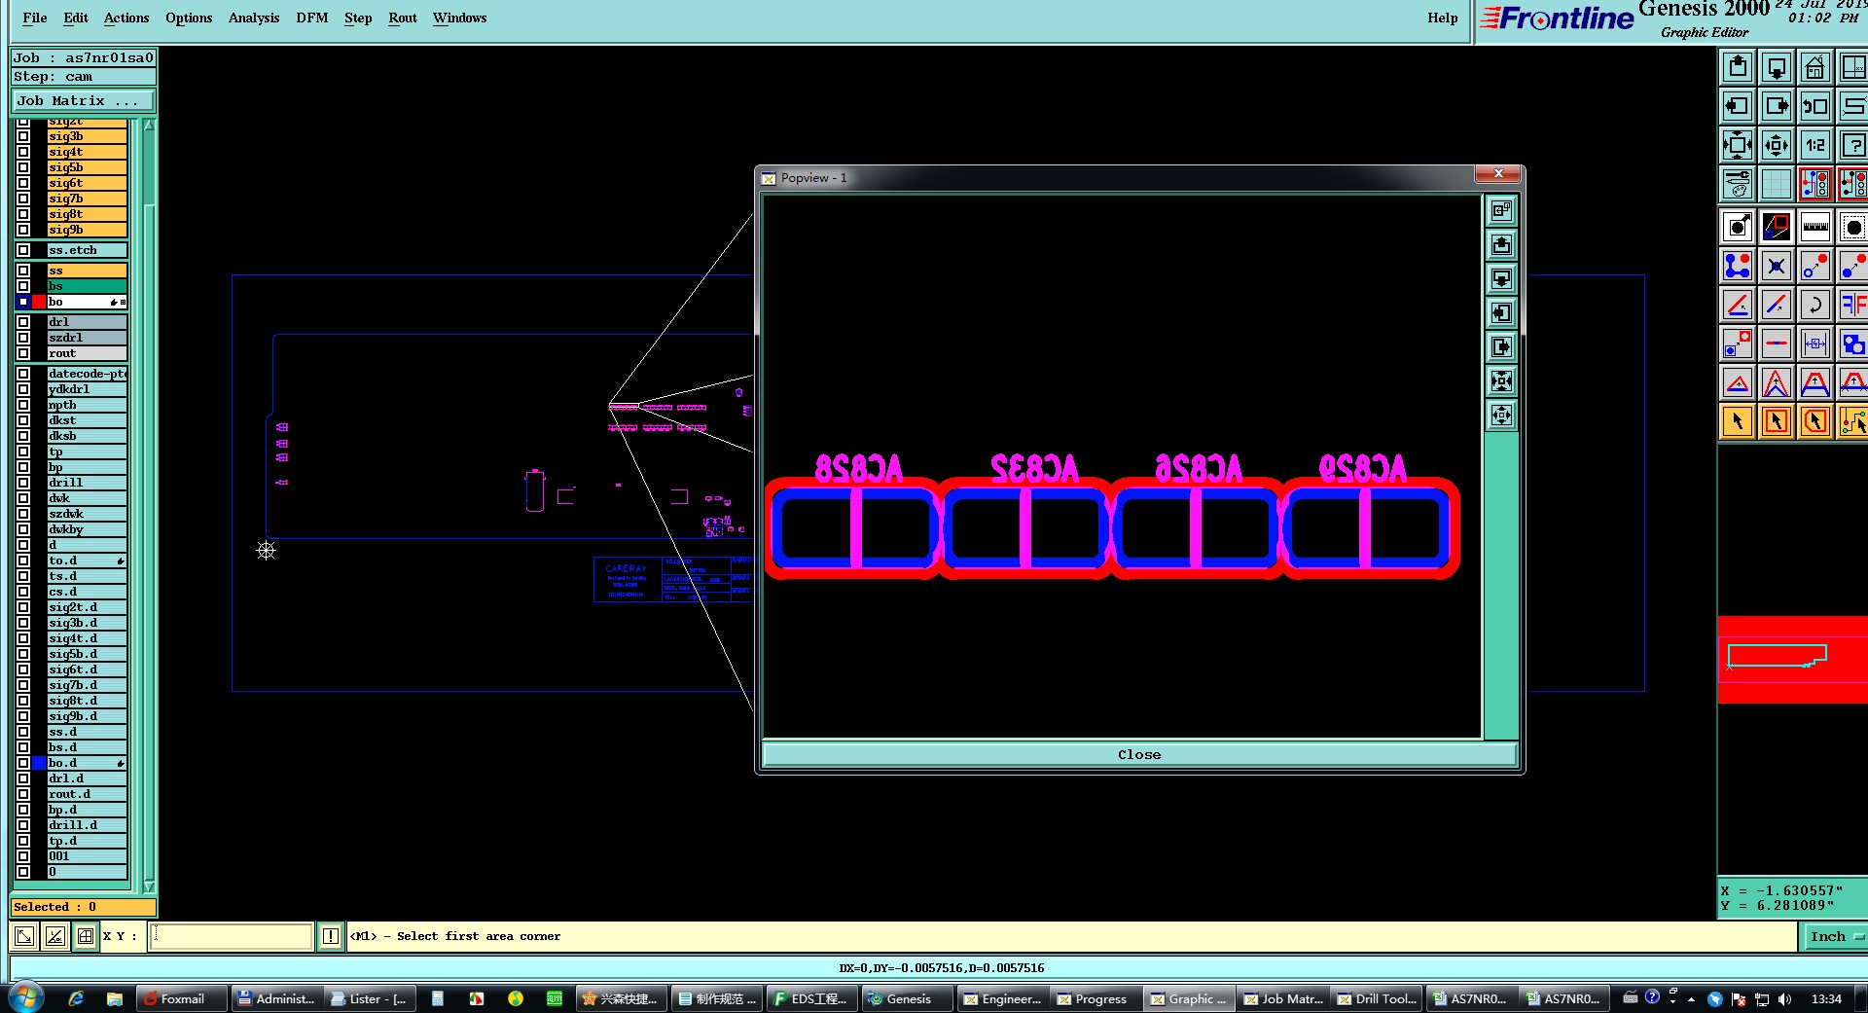The image size is (1868, 1013).
Task: Open the Inch units dropdown
Action: [1835, 936]
